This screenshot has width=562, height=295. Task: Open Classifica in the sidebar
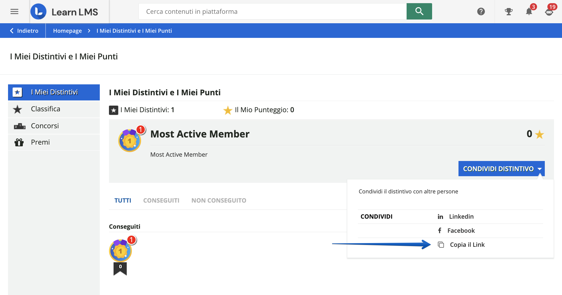pos(46,109)
